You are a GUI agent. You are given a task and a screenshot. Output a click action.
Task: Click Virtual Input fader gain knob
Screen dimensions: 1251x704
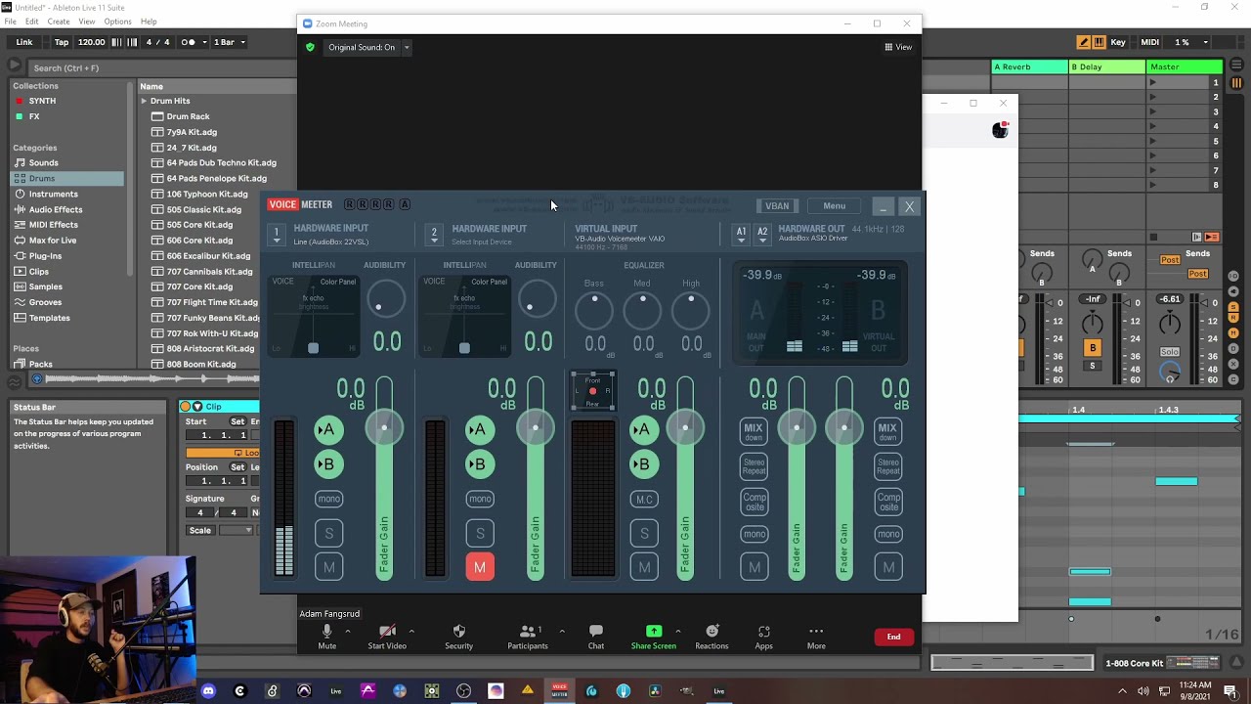pyautogui.click(x=685, y=427)
